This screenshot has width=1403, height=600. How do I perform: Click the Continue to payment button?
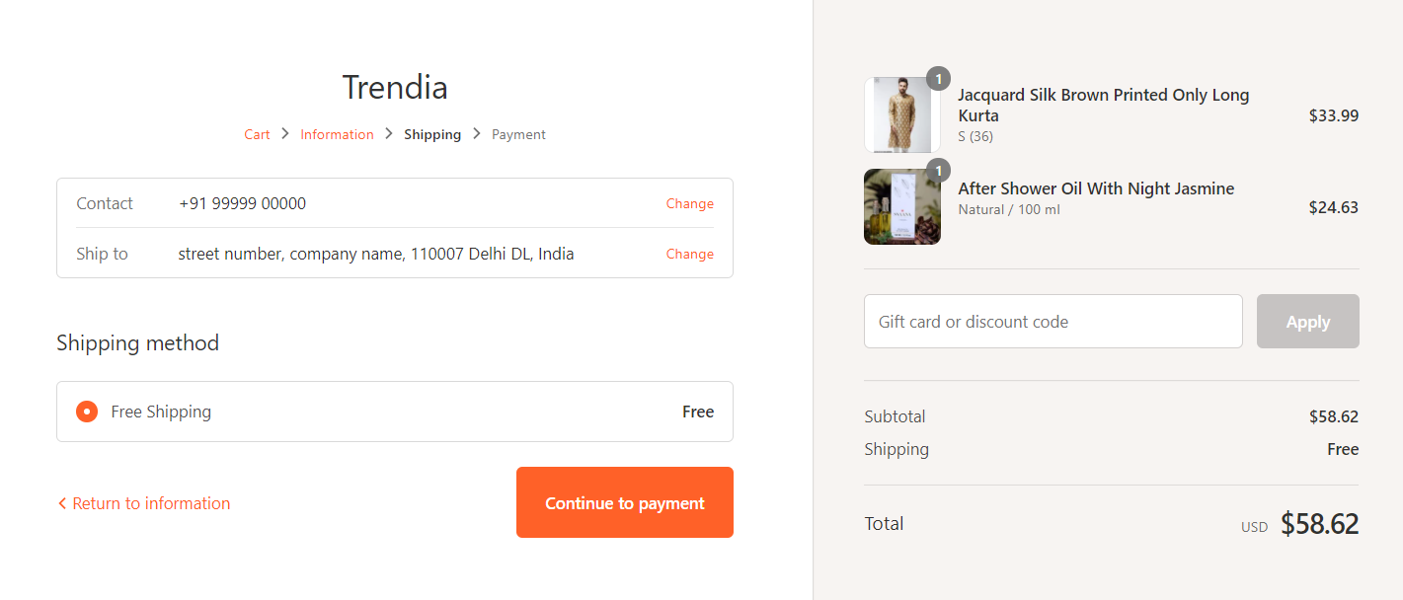(x=625, y=502)
